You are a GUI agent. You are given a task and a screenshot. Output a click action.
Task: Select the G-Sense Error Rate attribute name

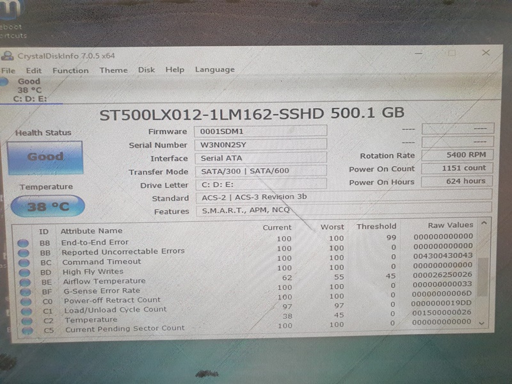[x=102, y=291]
